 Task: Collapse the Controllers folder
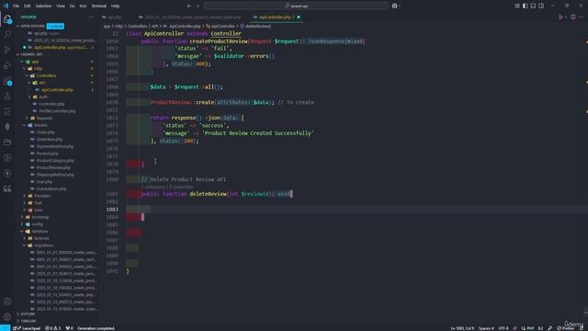point(27,75)
